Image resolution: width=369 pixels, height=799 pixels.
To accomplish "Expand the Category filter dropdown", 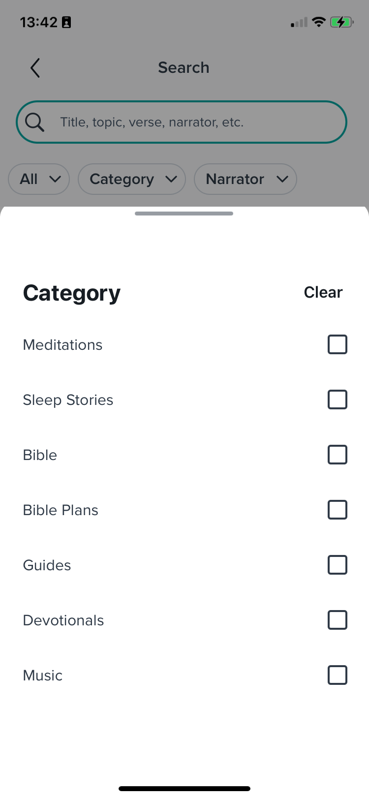I will [x=132, y=179].
